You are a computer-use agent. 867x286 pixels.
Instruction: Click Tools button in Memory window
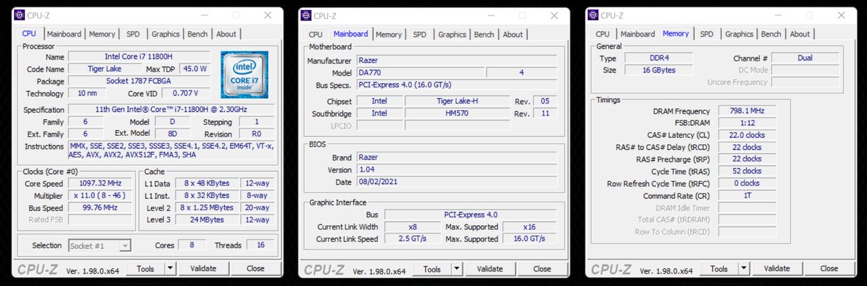tap(719, 268)
